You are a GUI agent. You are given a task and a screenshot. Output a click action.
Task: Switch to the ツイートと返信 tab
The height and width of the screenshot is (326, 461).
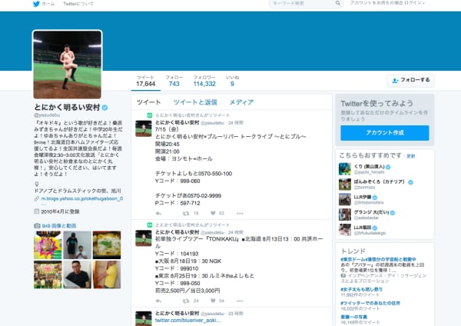[x=194, y=102]
